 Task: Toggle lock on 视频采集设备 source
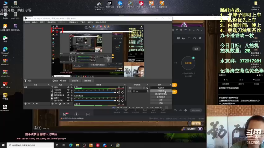(71, 95)
